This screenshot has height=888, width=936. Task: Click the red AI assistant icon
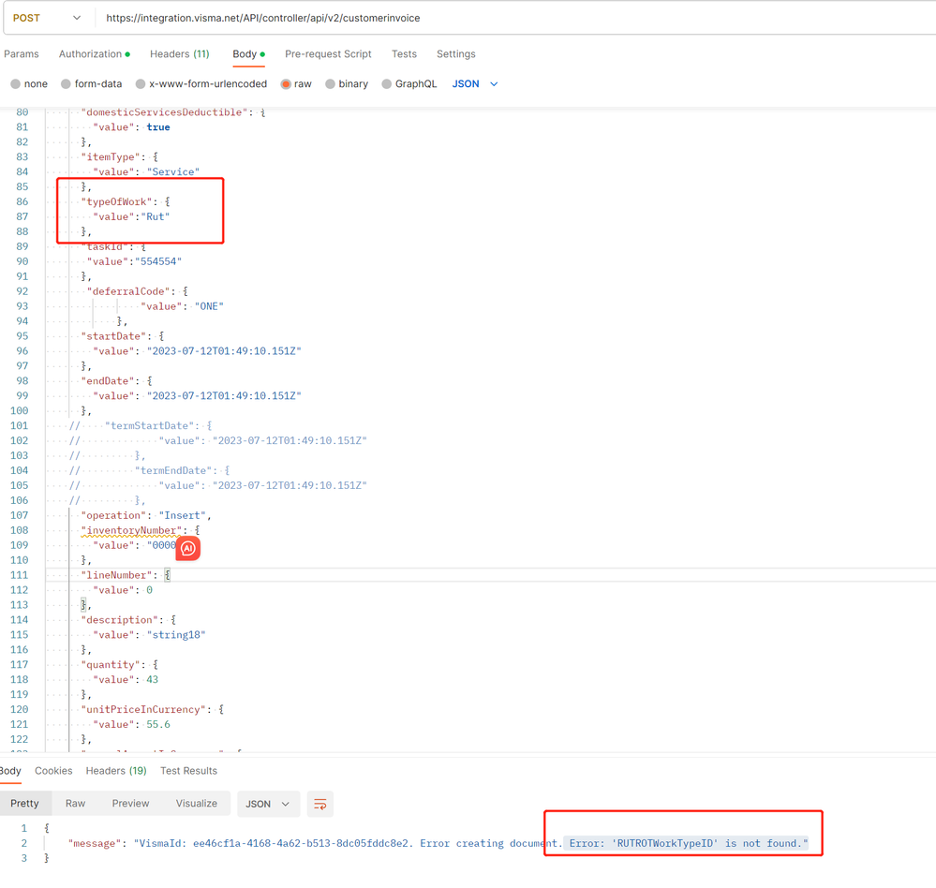coord(188,548)
